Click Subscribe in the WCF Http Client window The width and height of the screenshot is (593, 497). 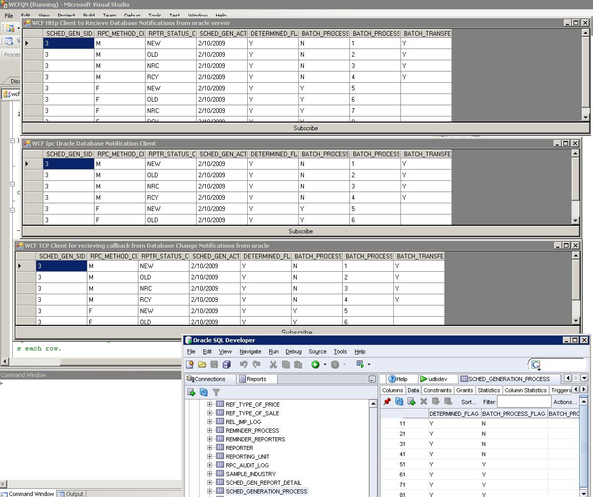[305, 128]
